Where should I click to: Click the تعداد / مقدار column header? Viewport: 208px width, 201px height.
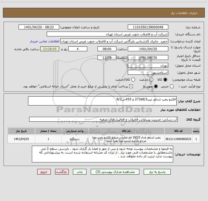48,131
